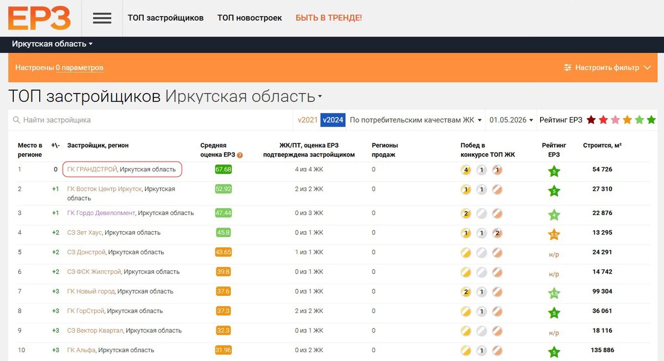Open СЗ Донстрой link
Screen dimensions: 664x361
pos(86,252)
